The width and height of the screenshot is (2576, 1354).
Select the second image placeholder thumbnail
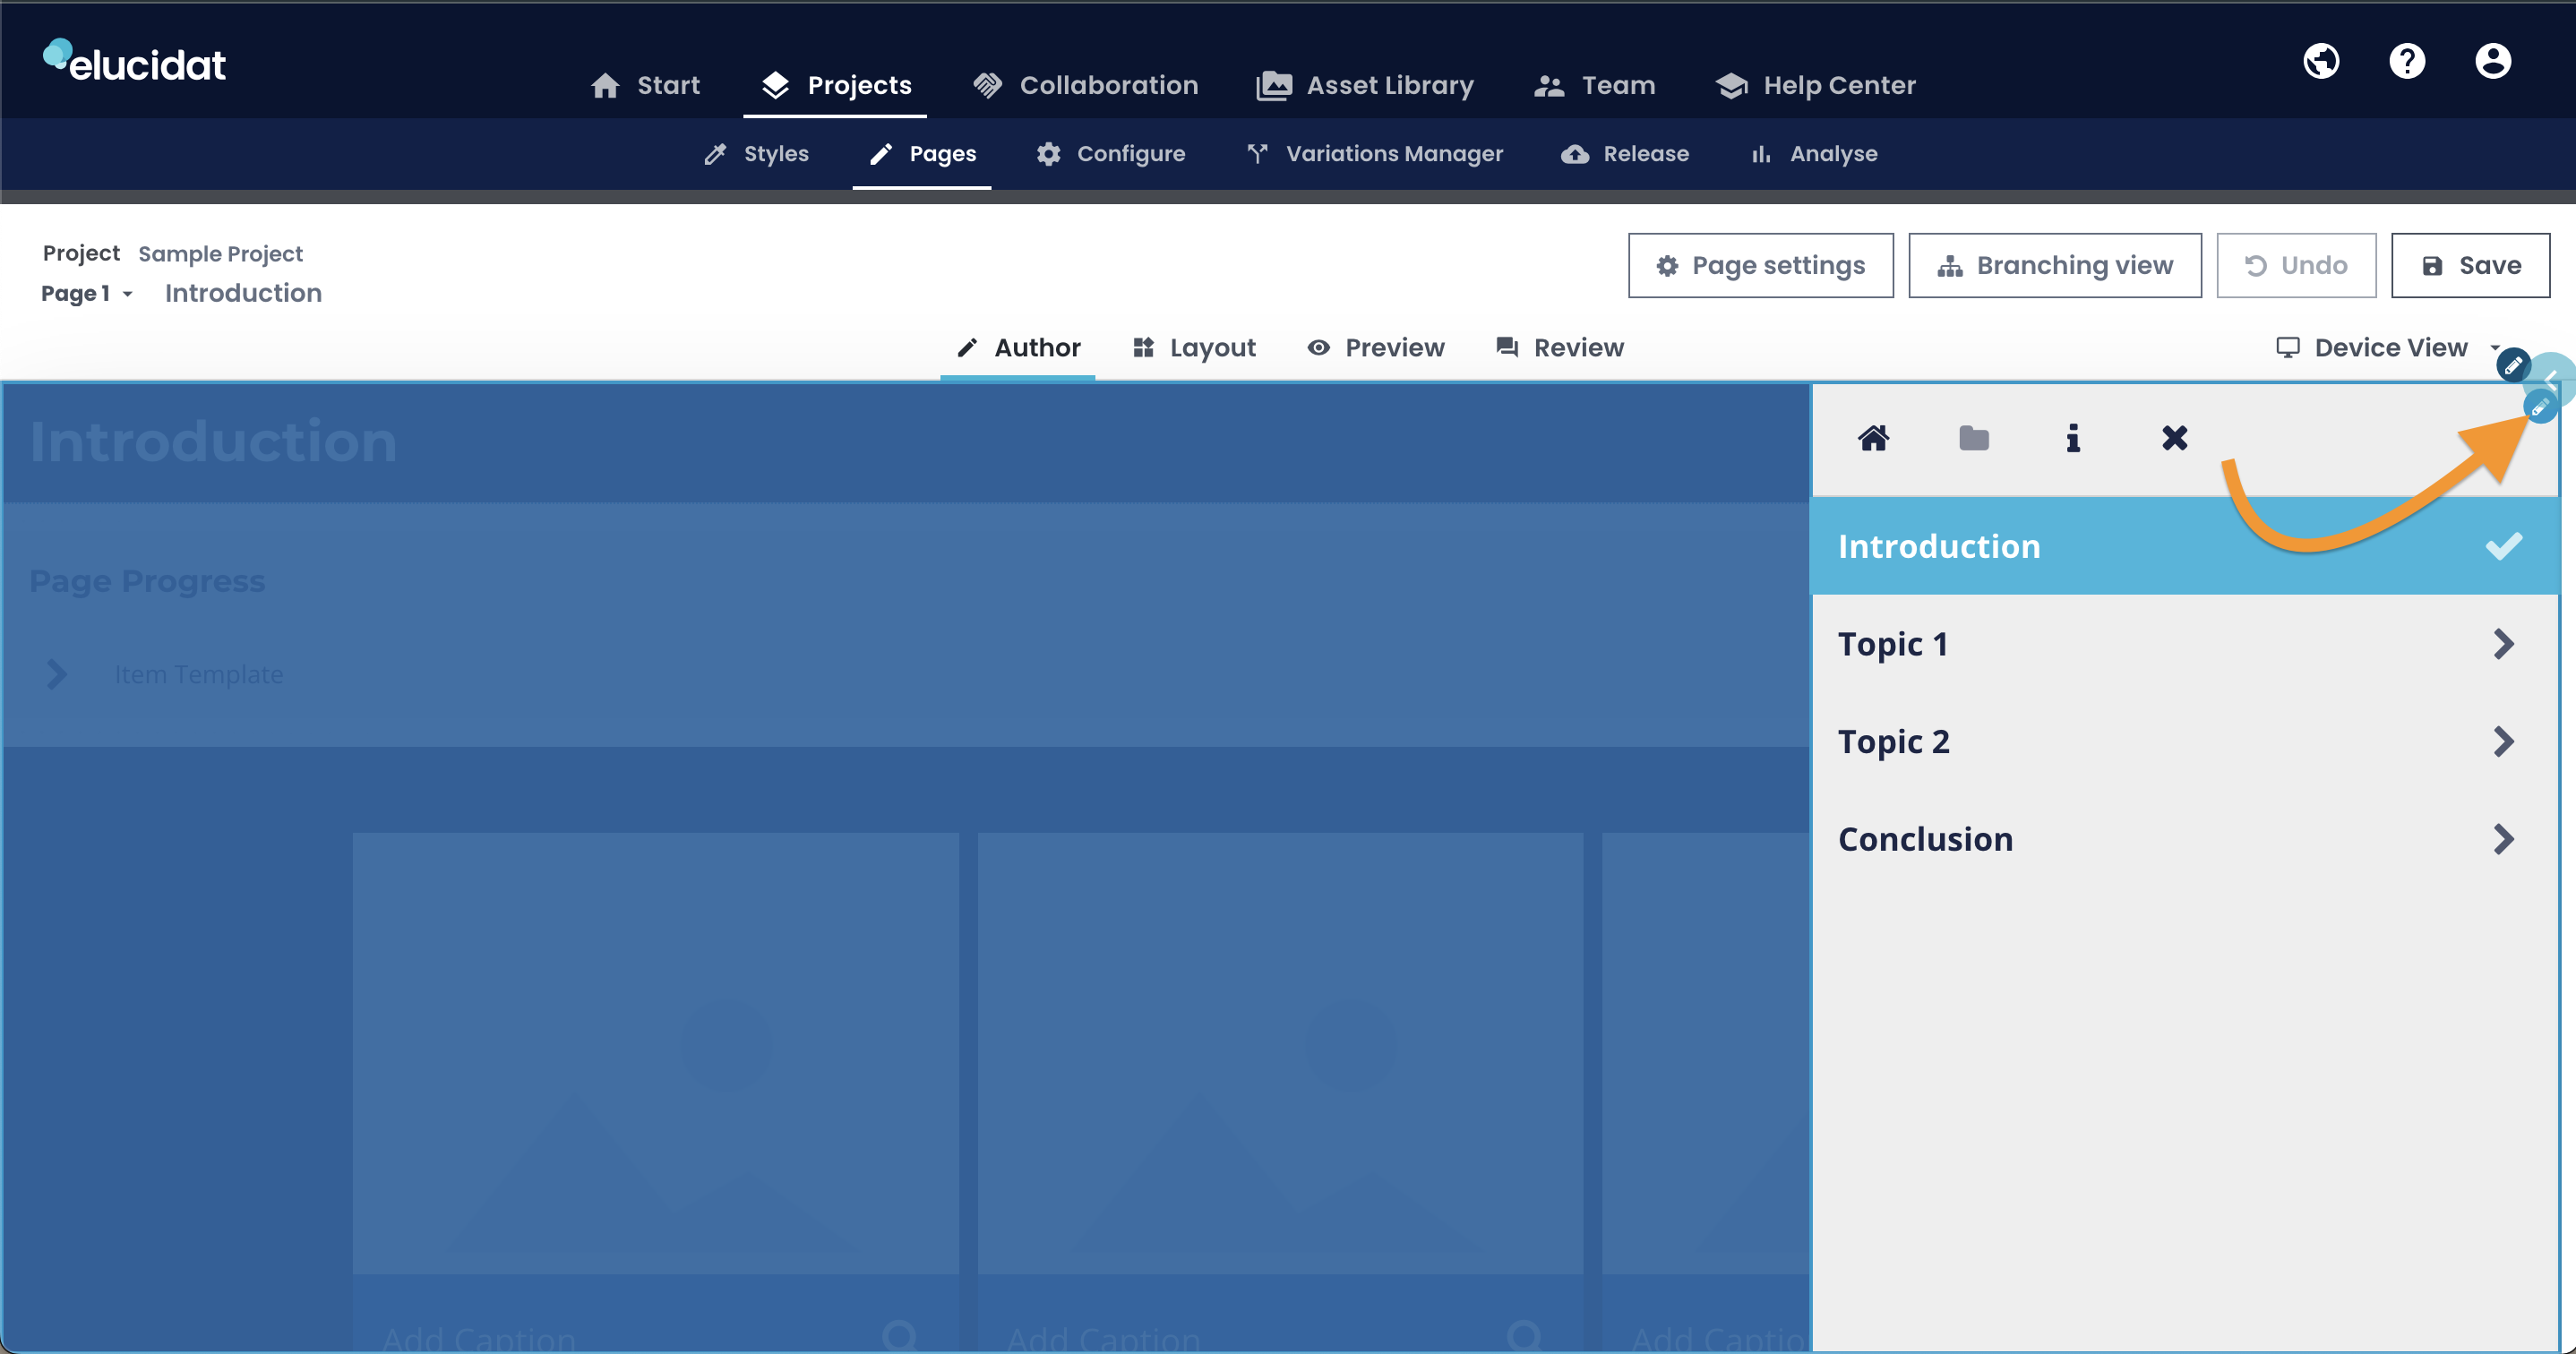(1280, 1053)
